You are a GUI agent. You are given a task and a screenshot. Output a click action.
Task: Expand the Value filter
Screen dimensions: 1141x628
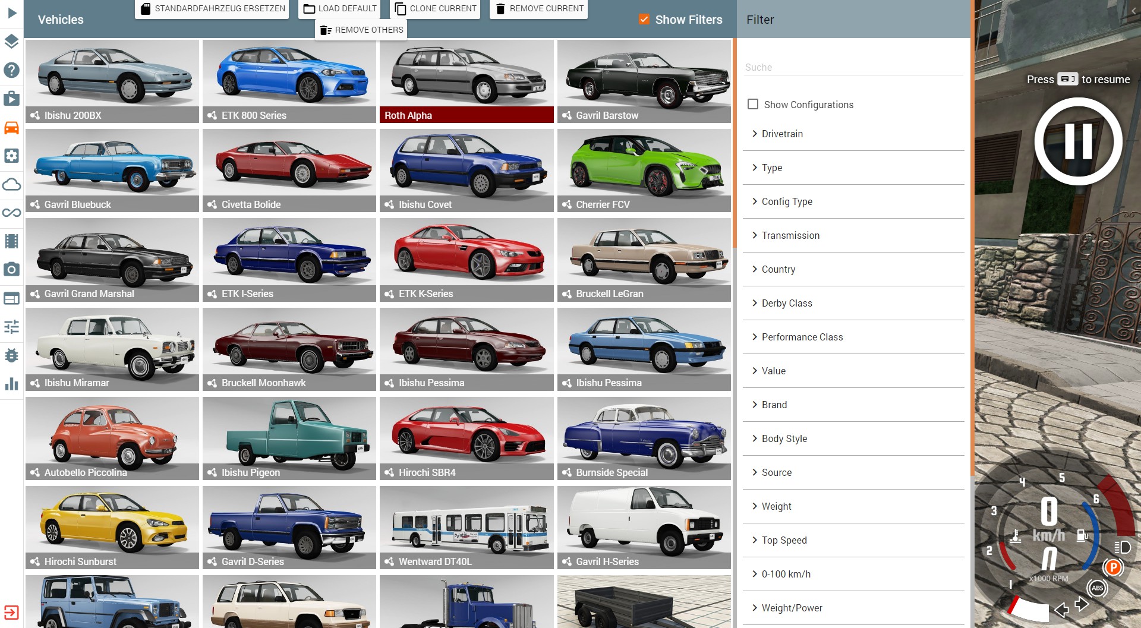(x=853, y=371)
